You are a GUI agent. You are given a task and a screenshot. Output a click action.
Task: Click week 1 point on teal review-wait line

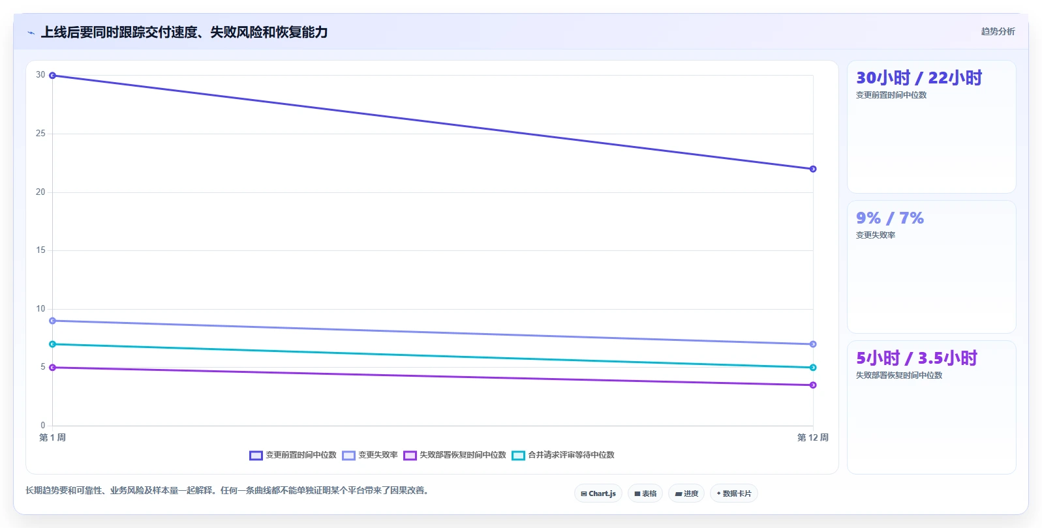coord(53,344)
